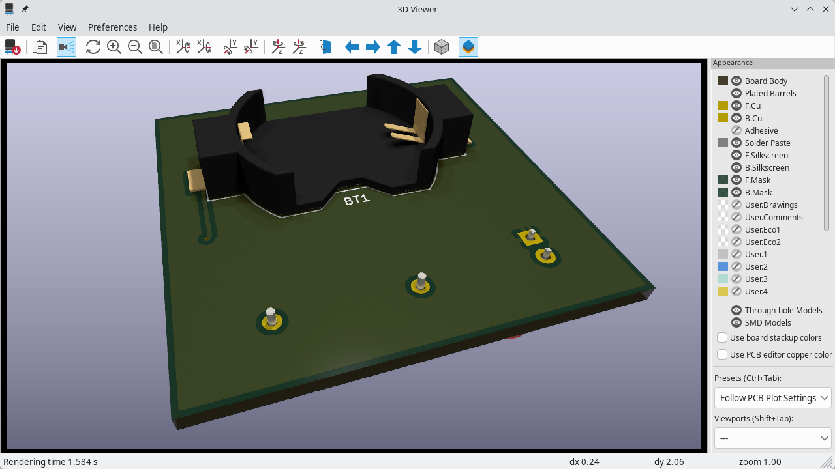Toggle visibility of Through-hole Models
Image resolution: width=835 pixels, height=469 pixels.
(x=736, y=310)
